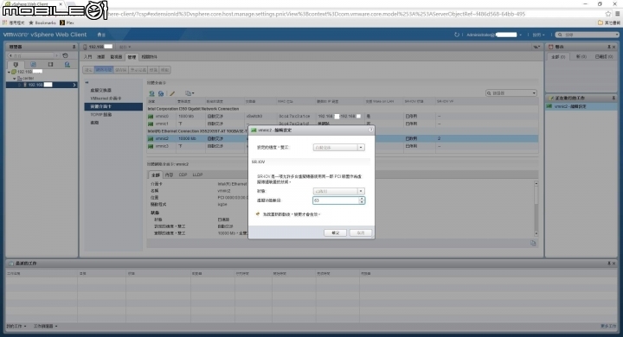This screenshot has height=337, width=623.
Task: Pin the Recent Tasks panel with the pin icon
Action: [x=608, y=264]
